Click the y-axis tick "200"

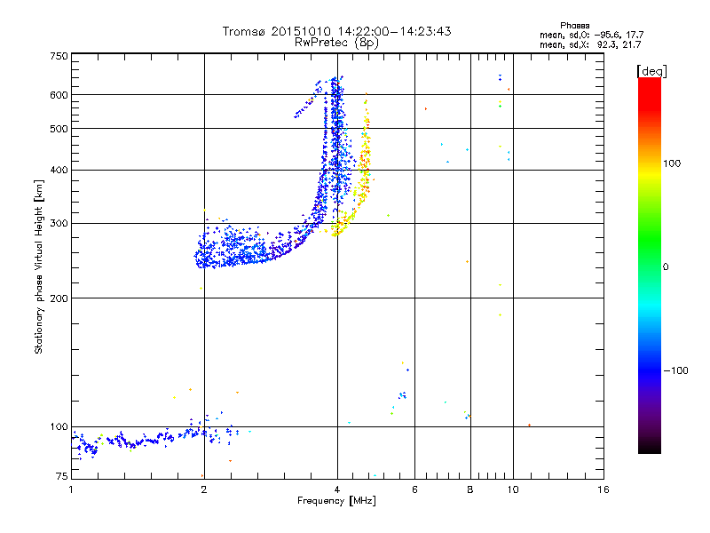tap(59, 298)
